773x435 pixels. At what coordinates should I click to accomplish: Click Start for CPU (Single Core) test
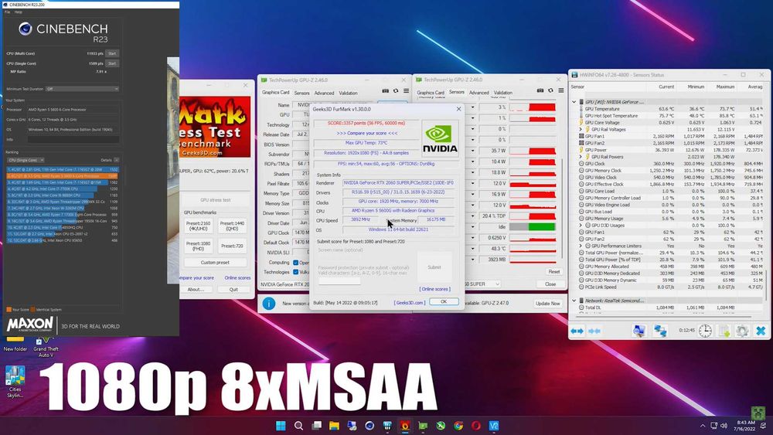click(112, 63)
